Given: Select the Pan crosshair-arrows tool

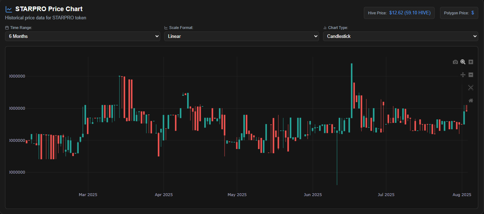Looking at the screenshot, I should pos(463,75).
